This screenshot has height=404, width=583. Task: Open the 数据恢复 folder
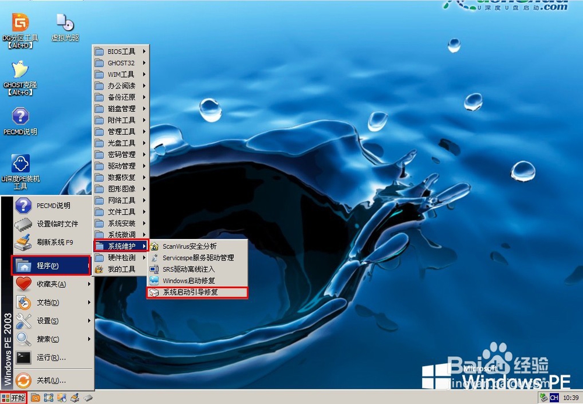[121, 178]
